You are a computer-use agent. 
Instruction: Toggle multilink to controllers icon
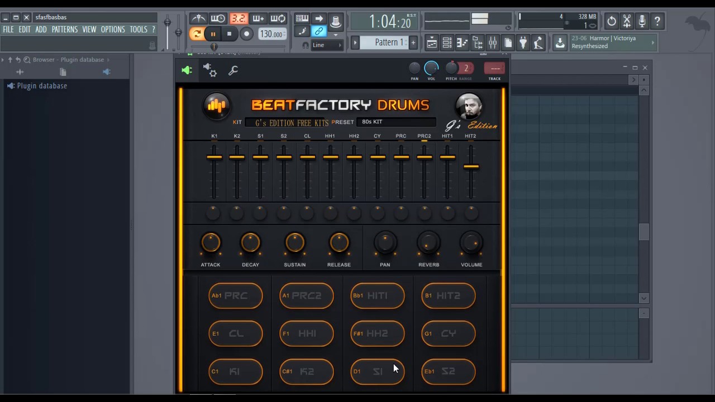(x=318, y=31)
